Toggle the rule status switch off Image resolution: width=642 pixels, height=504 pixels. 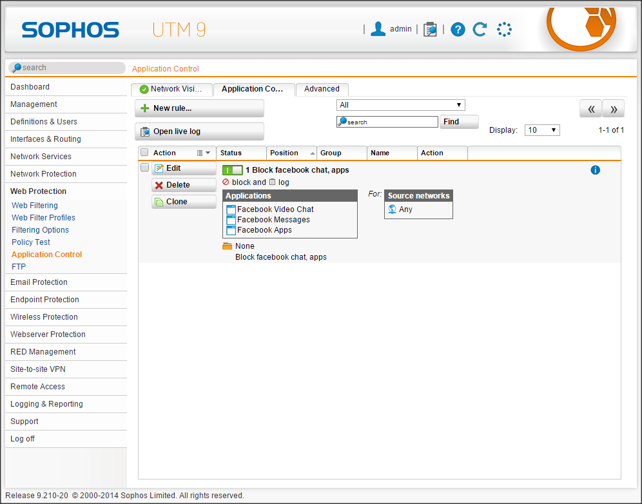(x=232, y=170)
